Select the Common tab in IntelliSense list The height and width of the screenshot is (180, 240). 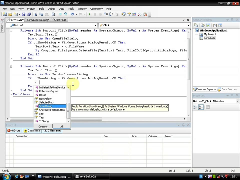click(43, 126)
